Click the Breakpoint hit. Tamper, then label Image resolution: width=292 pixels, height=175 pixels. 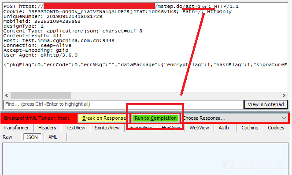(37, 118)
